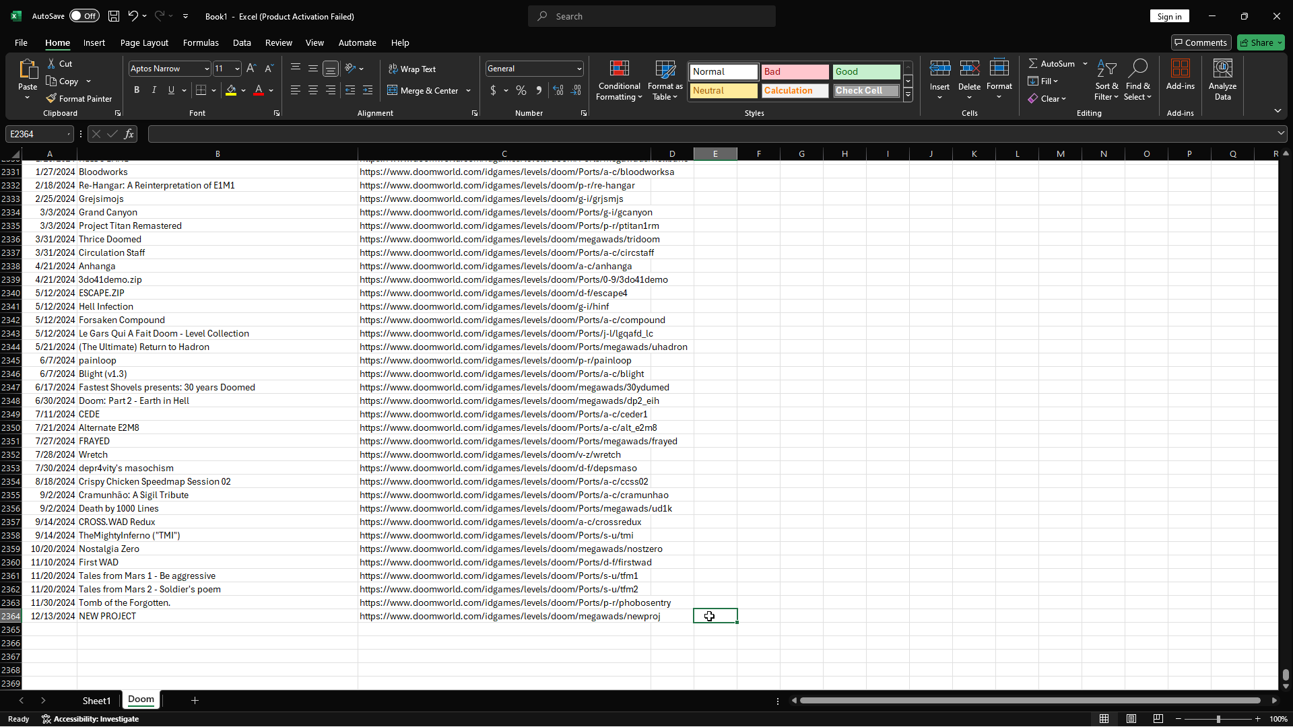The image size is (1293, 727).
Task: Click the Format Painter brush
Action: [x=52, y=98]
